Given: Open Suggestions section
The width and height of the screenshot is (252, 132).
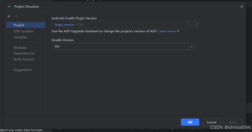Looking at the screenshot, I should 23,70.
